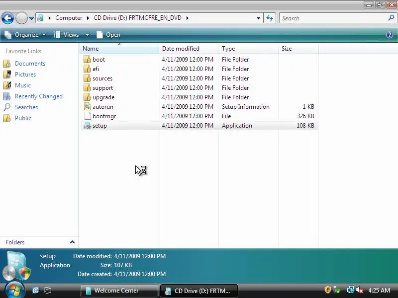Viewport: 398px width, 298px height.
Task: Click the network tray icon
Action: pos(351,290)
